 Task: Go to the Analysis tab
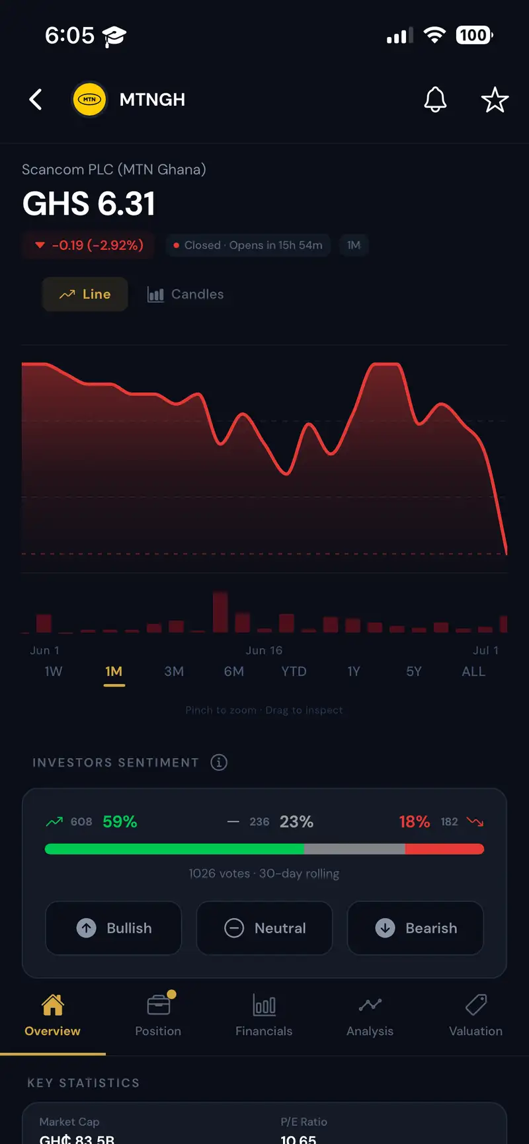[x=370, y=1014]
